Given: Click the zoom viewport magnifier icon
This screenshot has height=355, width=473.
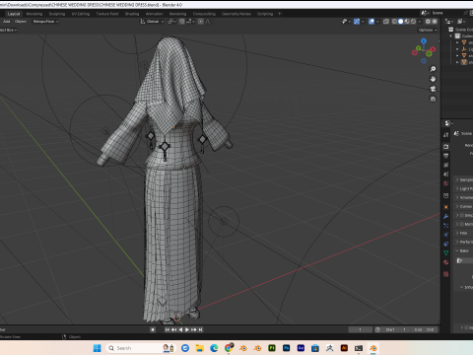Looking at the screenshot, I should [433, 69].
